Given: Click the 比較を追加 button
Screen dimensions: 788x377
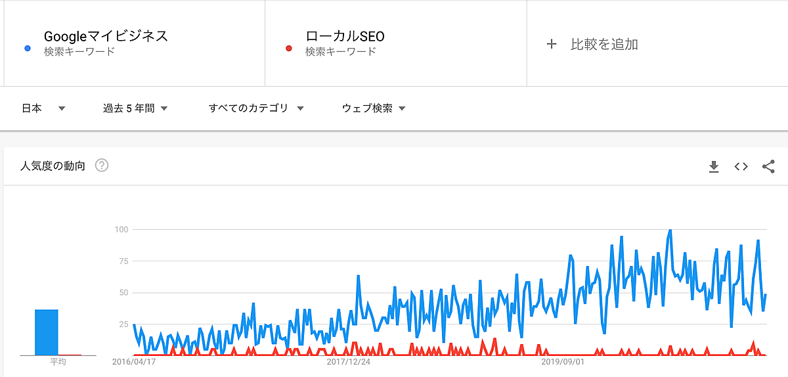Looking at the screenshot, I should point(604,44).
